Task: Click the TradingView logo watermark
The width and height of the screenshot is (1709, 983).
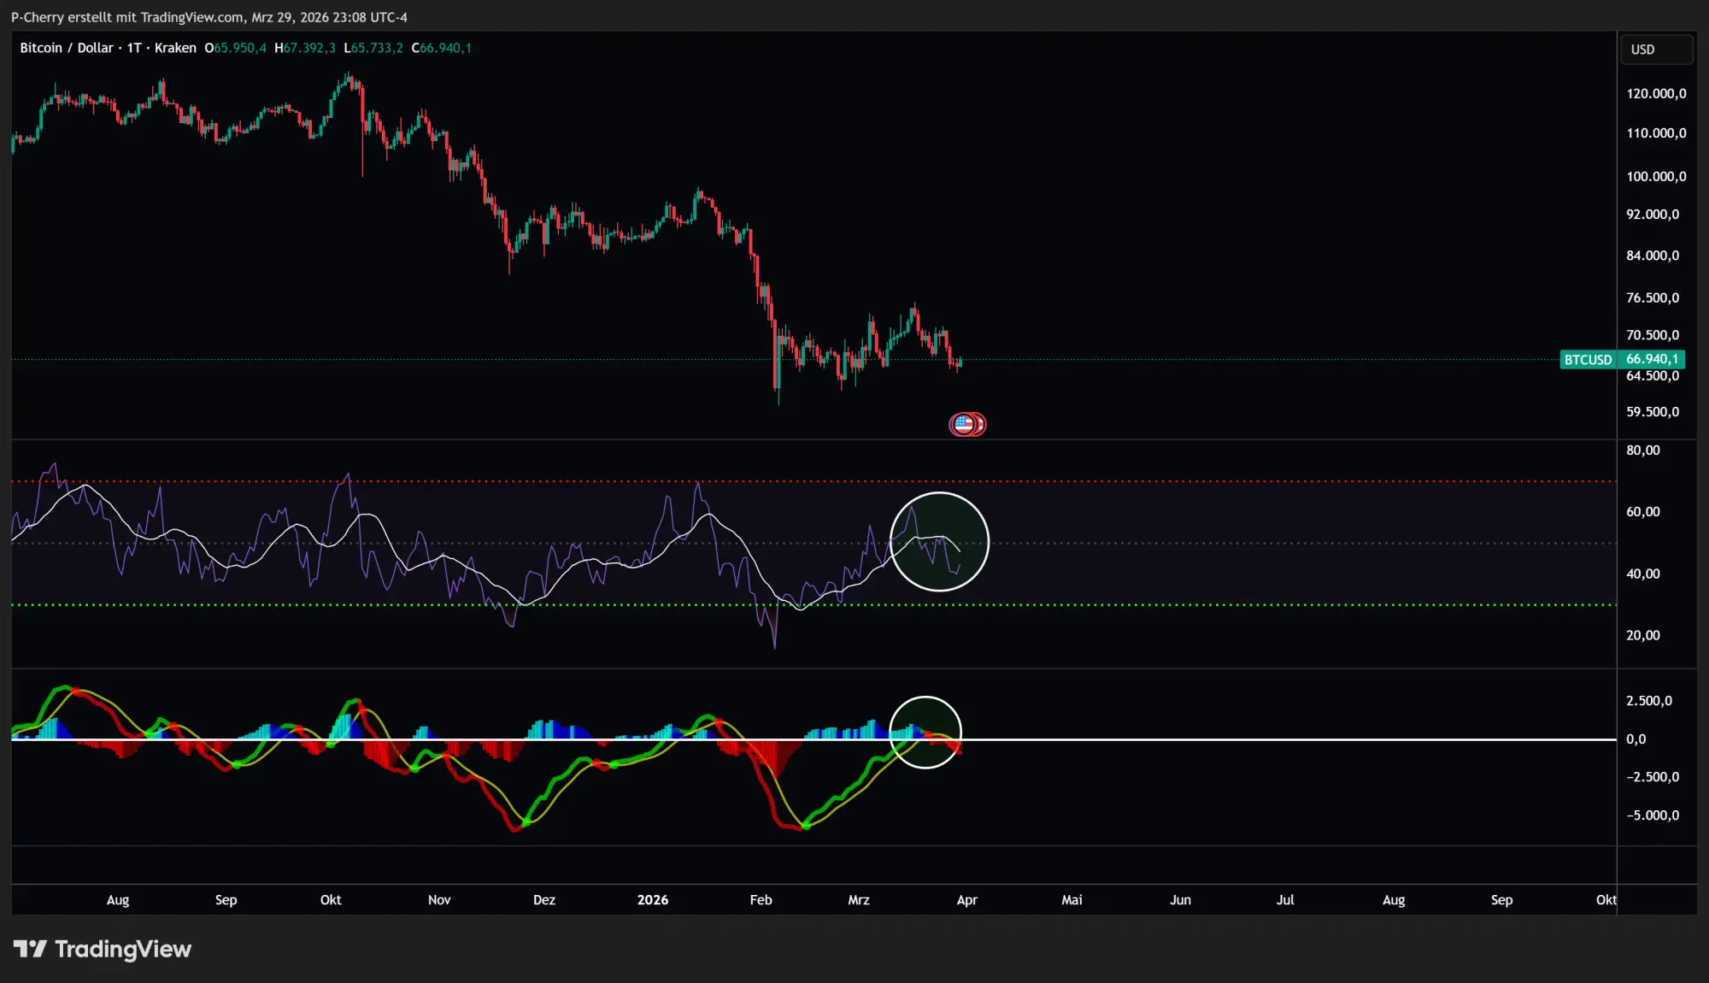Action: coord(103,949)
